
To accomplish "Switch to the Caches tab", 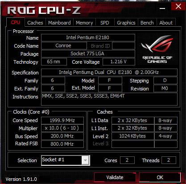I will point(35,23).
